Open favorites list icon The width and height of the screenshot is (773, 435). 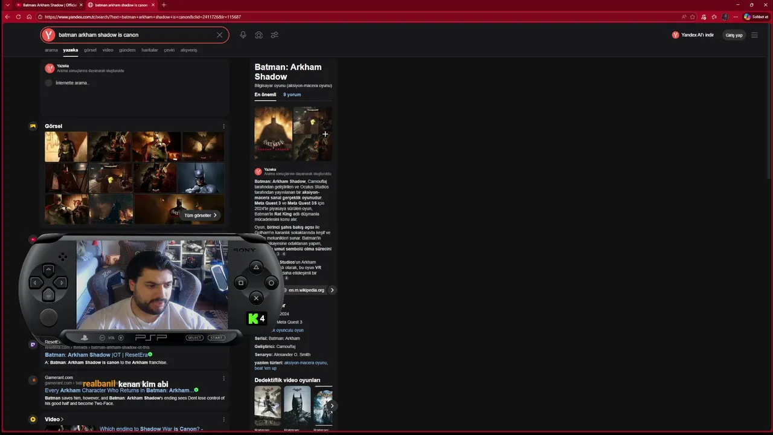tap(714, 17)
